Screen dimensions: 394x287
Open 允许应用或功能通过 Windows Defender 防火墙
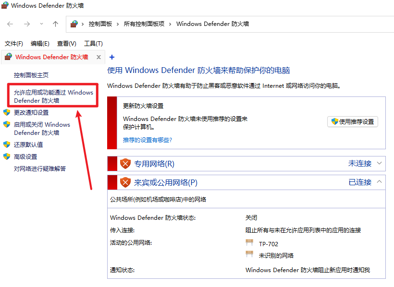pos(53,96)
